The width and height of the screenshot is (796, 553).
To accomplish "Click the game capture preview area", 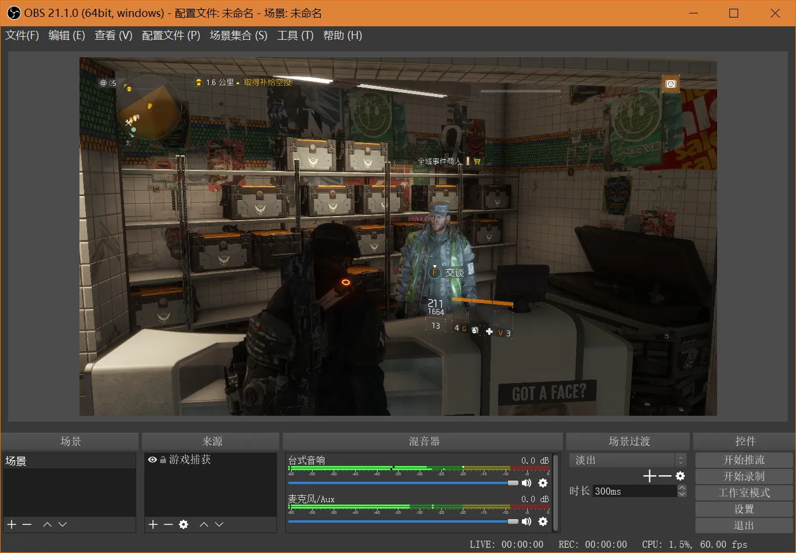I will (398, 236).
